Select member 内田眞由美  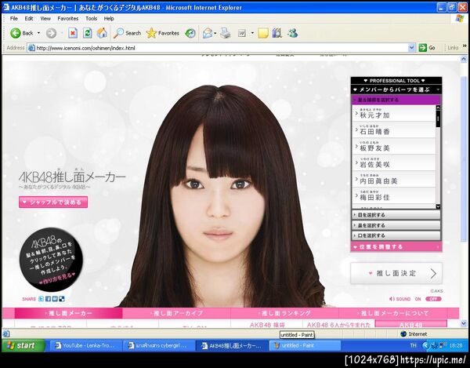click(x=393, y=179)
